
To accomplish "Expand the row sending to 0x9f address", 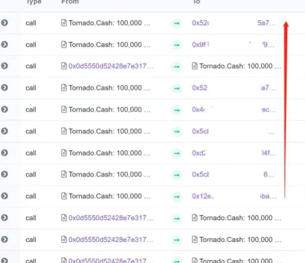I will [x=4, y=44].
